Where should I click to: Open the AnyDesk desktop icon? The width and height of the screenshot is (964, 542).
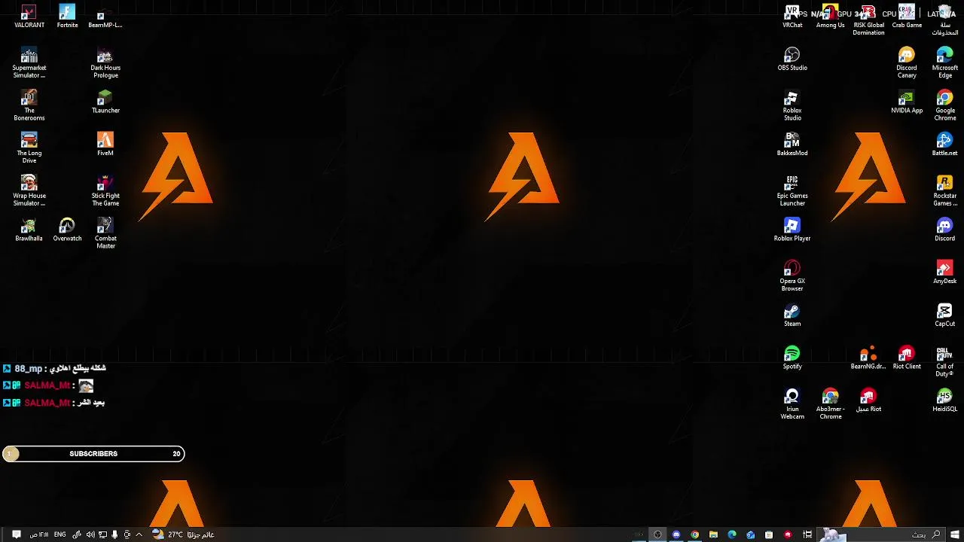(945, 273)
